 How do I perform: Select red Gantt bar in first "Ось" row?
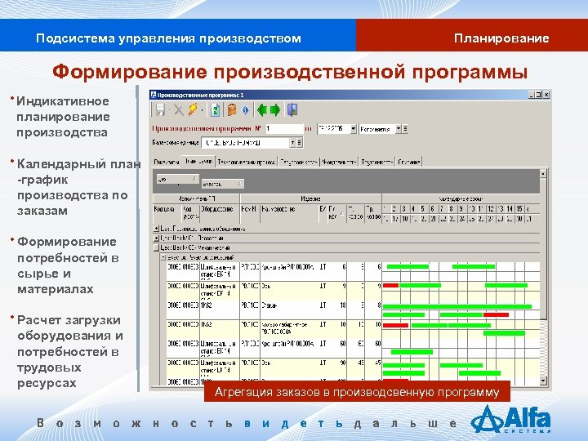pyautogui.click(x=390, y=285)
